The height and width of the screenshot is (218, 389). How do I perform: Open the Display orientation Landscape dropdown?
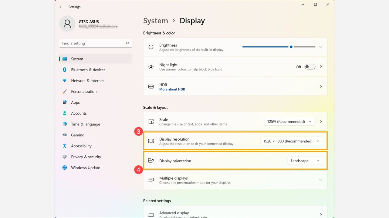point(305,161)
